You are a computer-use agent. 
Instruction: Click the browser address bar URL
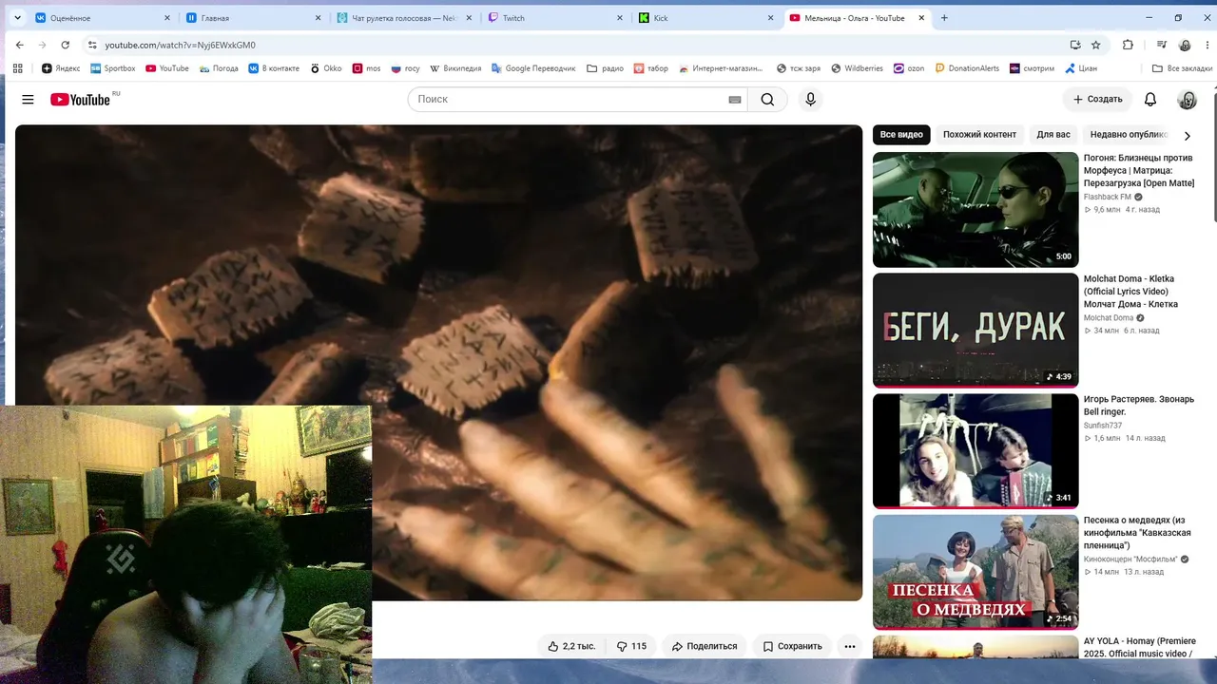coord(180,45)
